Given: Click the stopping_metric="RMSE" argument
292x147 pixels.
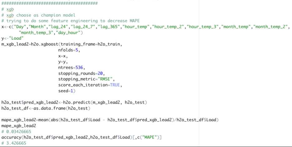Looking at the screenshot, I should tap(86, 79).
